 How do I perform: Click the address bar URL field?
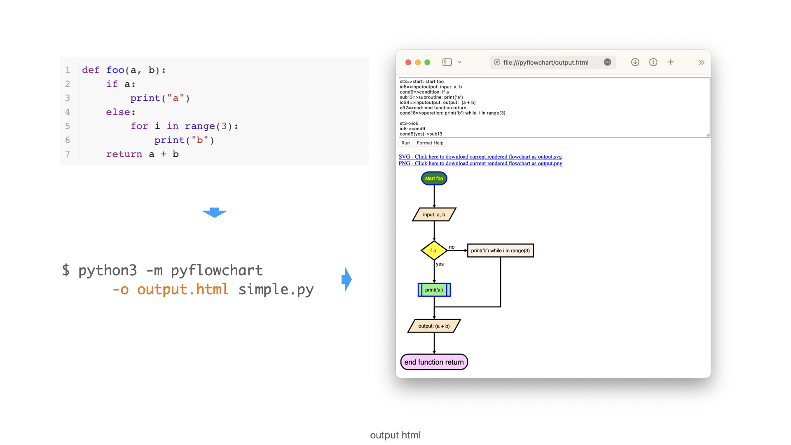tap(546, 63)
